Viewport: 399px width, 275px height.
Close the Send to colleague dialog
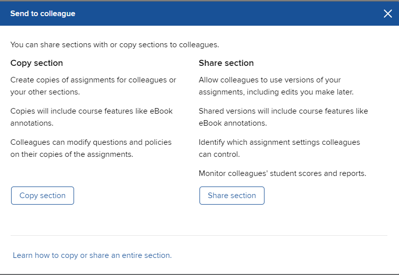click(387, 14)
